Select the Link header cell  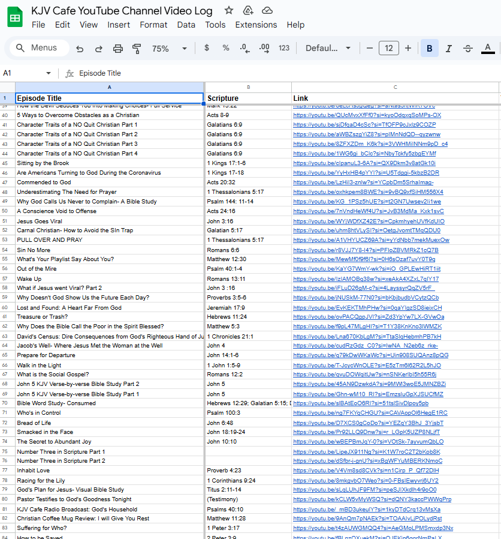pos(396,98)
